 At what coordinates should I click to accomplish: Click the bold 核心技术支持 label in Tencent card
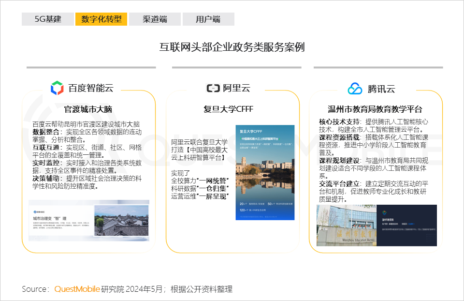[x=339, y=121]
